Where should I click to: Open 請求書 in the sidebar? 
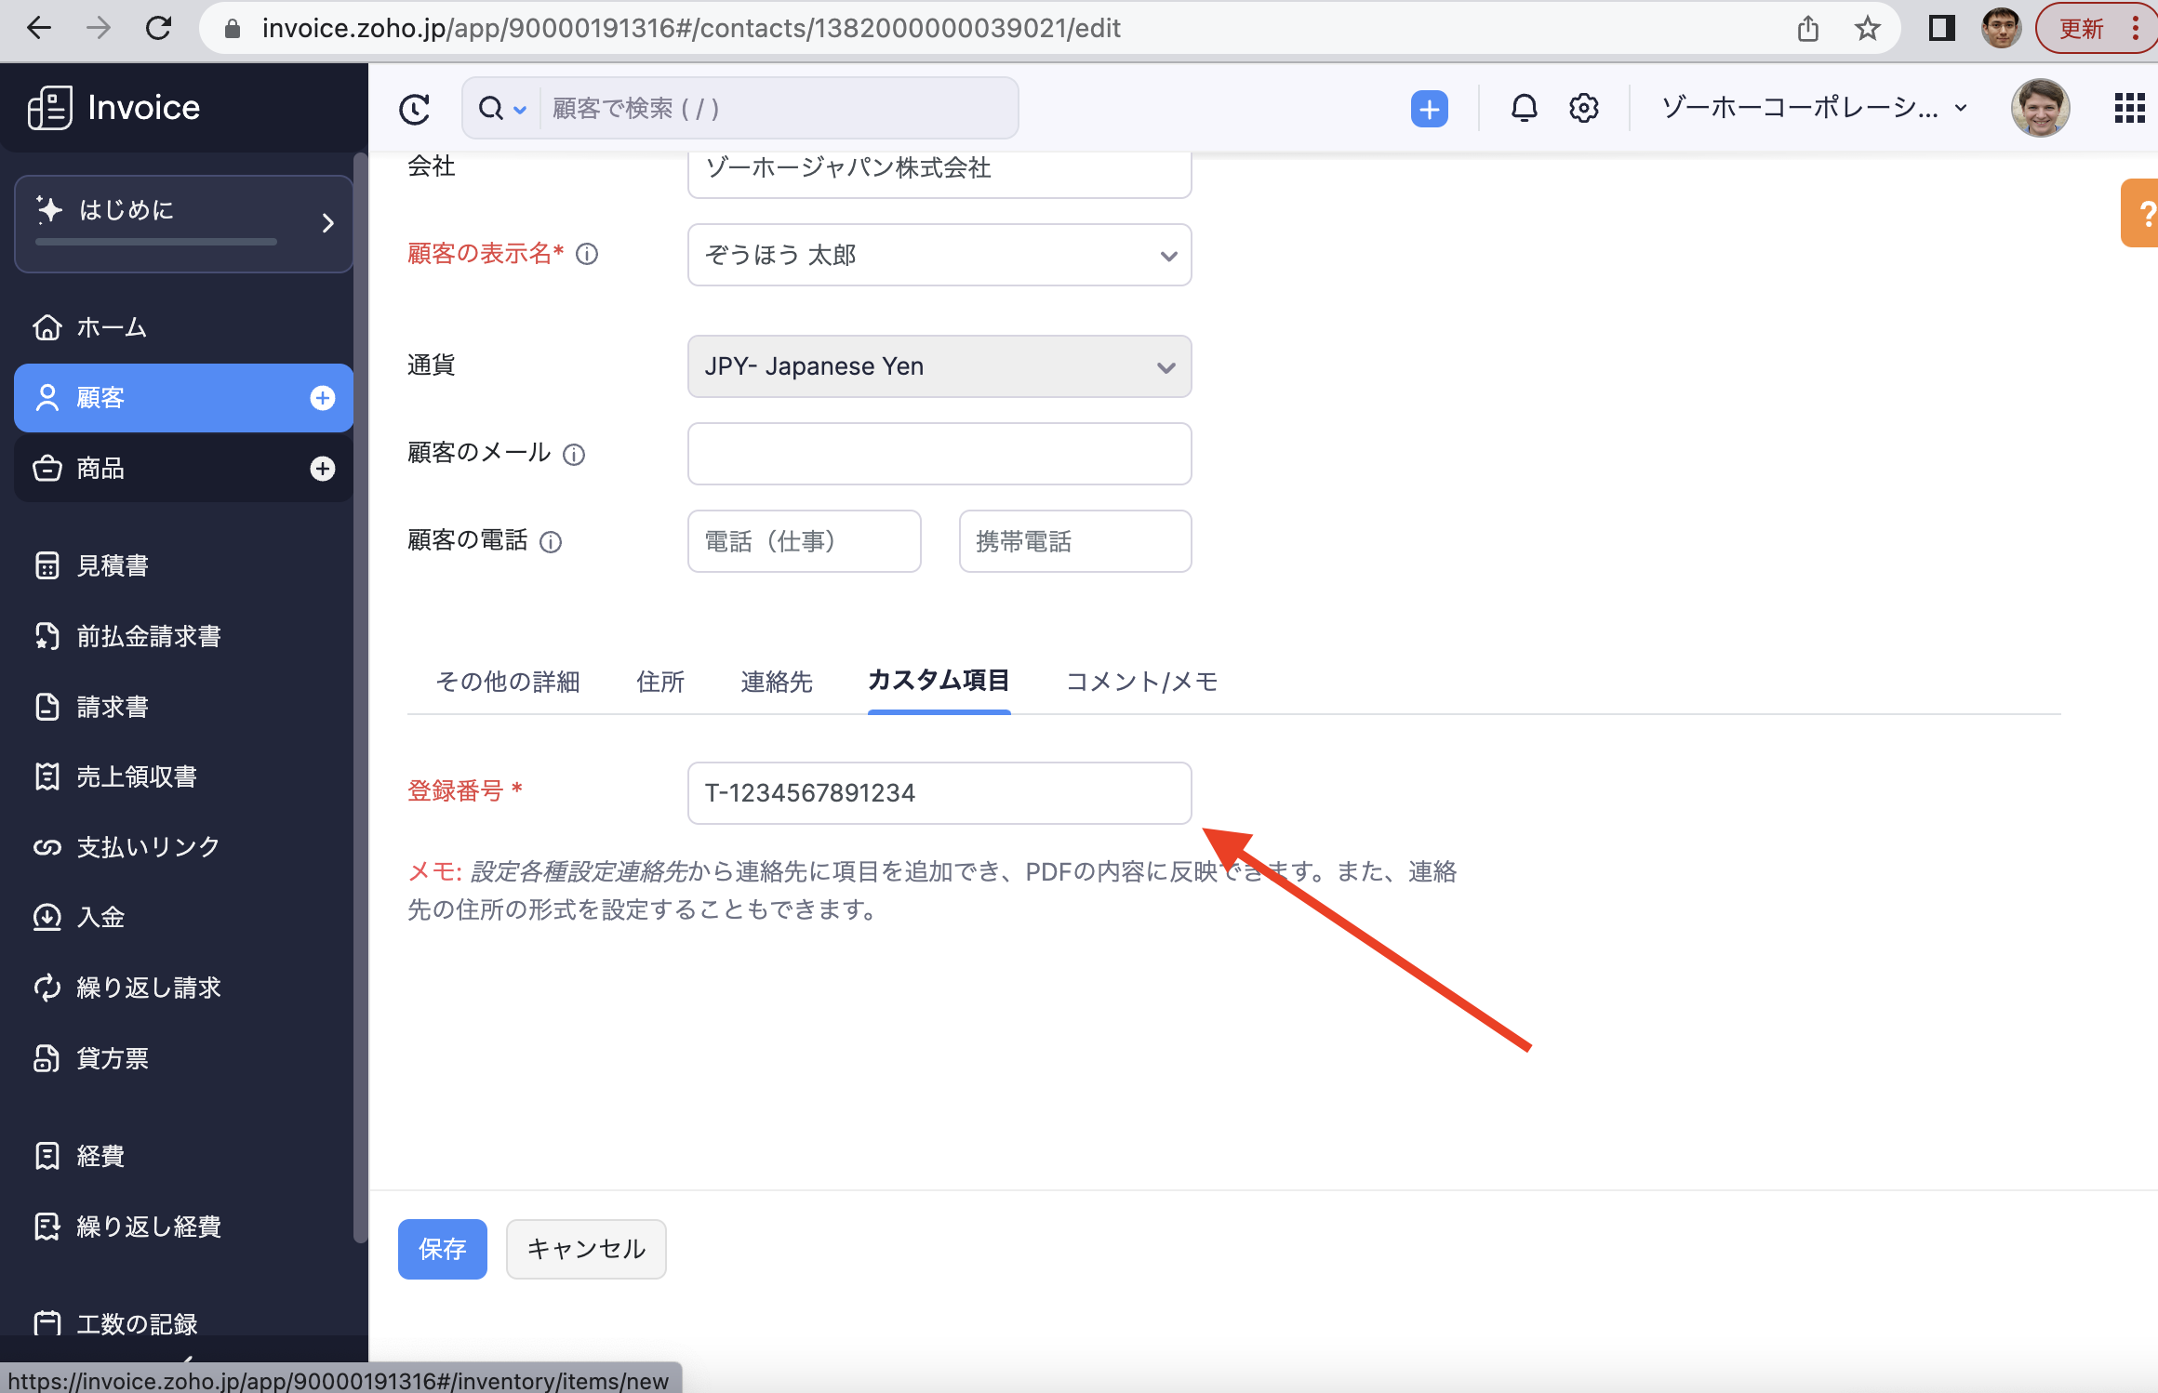coord(113,707)
